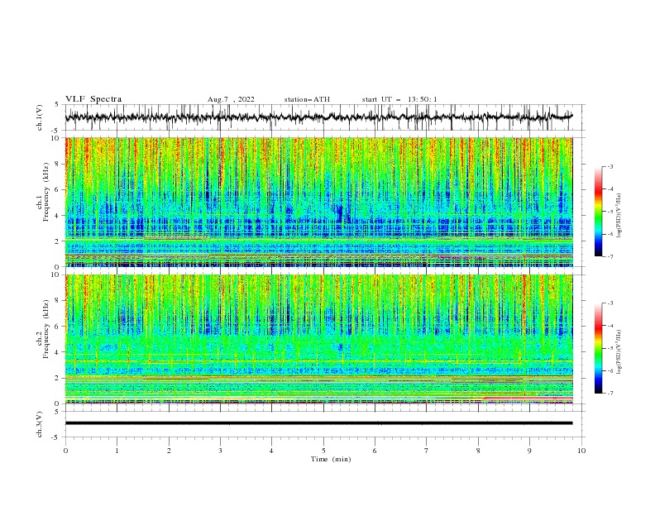655x506 pixels.
Task: Click the time axis tick label '7'
Action: (427, 451)
